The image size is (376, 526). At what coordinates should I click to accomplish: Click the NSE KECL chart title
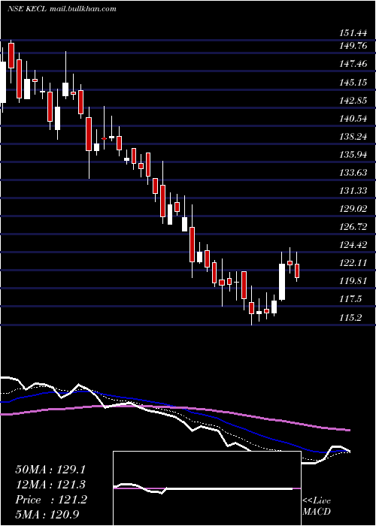pos(62,8)
